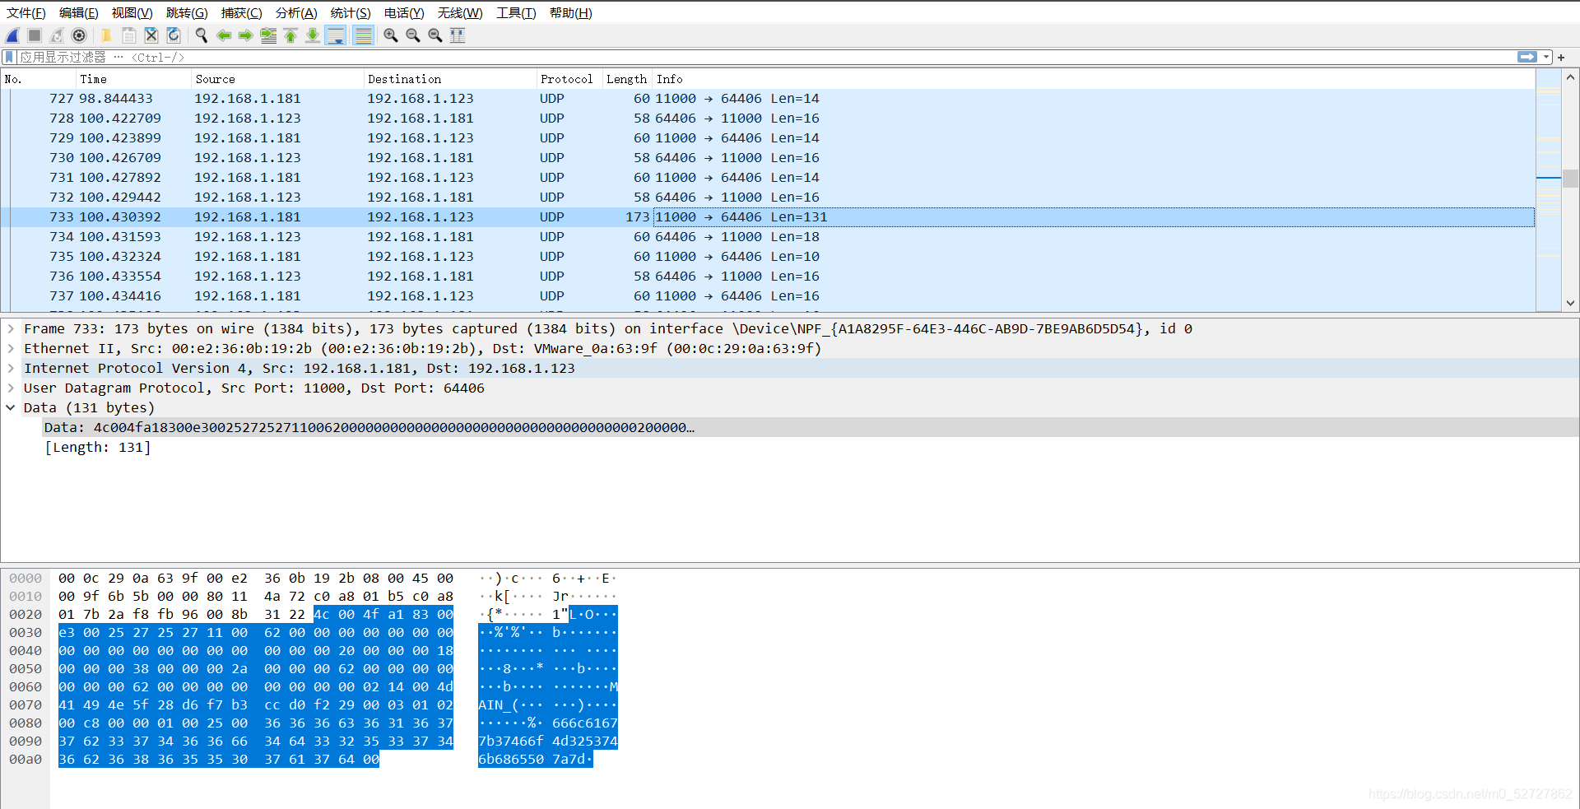Click the display filter input field
Screen dimensions: 1580x809
pos(765,57)
